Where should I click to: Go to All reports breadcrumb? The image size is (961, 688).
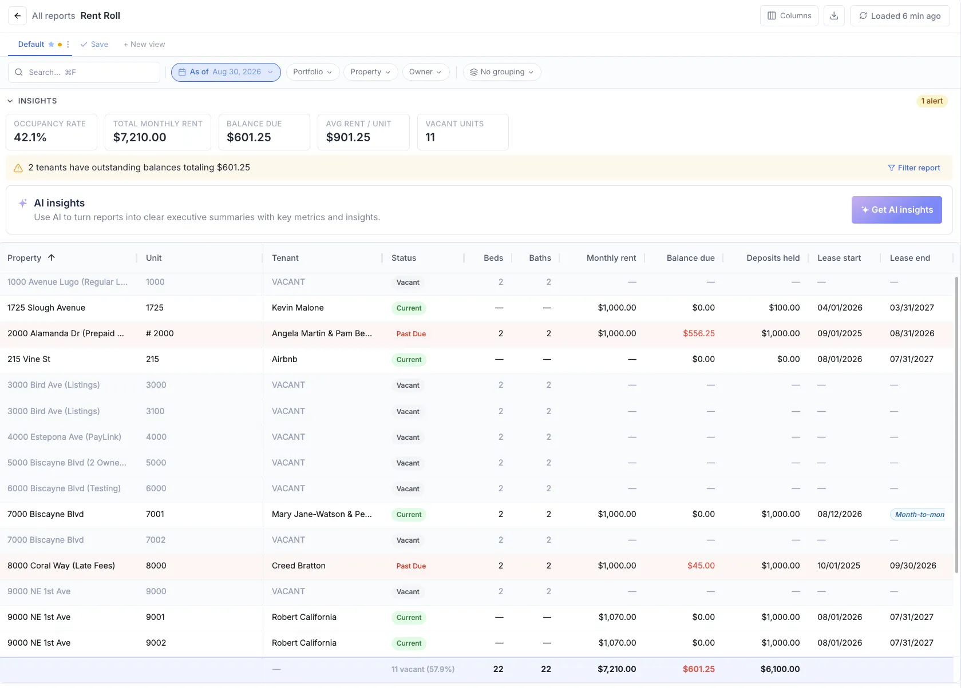click(x=54, y=16)
